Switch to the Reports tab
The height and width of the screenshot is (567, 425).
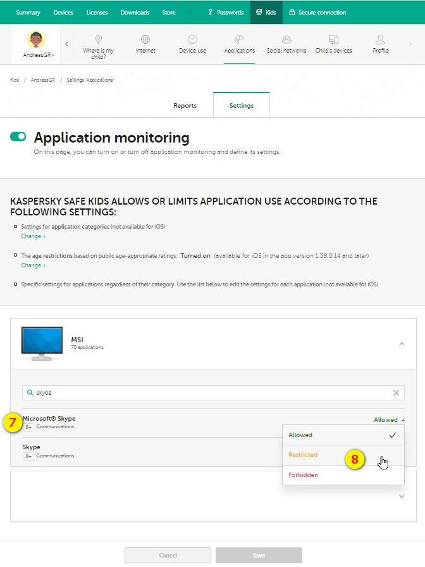tap(185, 105)
